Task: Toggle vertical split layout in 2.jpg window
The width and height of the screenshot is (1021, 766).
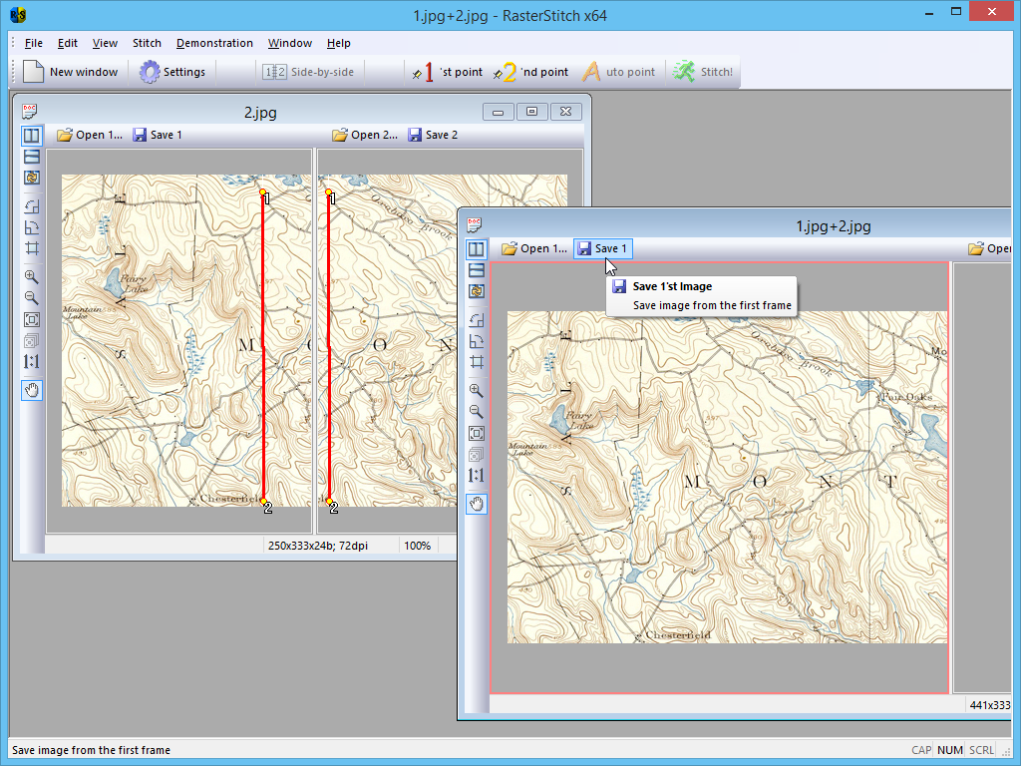Action: [32, 136]
